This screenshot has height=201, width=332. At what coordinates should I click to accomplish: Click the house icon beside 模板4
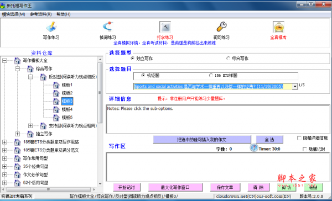coord(56,109)
